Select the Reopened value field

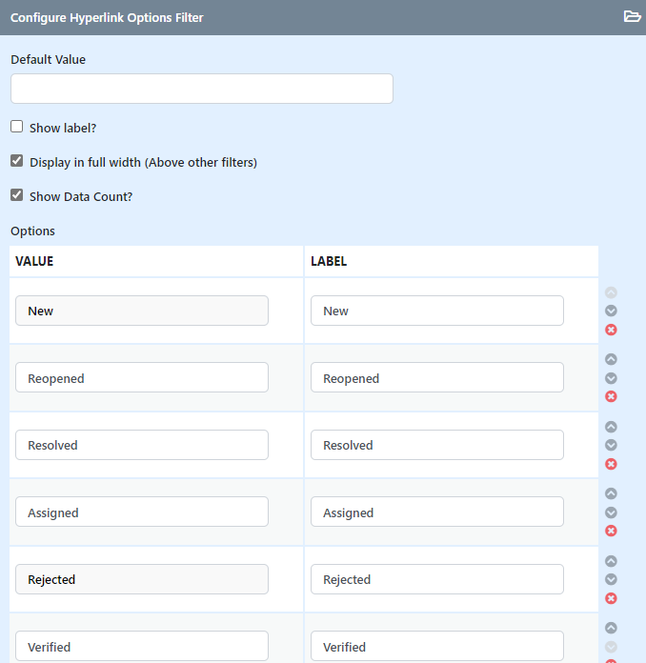(x=142, y=377)
